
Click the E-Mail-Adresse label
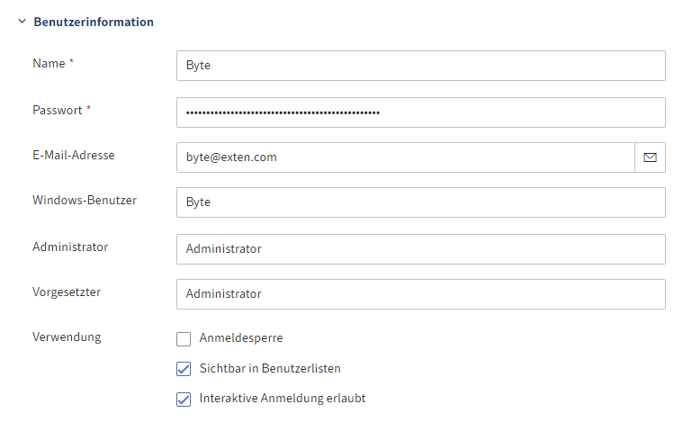[x=74, y=155]
